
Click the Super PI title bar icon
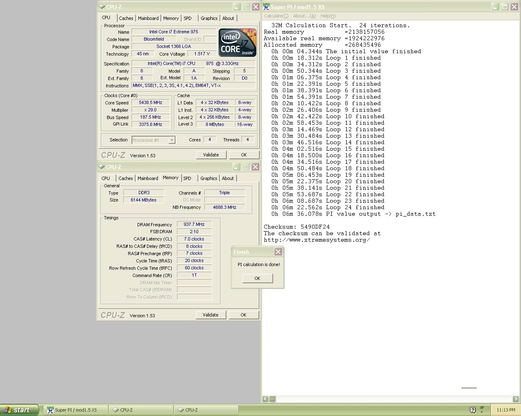266,6
